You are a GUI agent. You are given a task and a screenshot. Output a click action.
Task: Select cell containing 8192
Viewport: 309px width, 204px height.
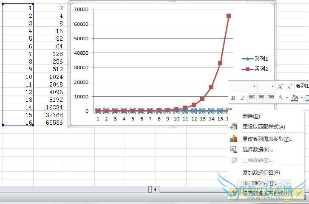pos(49,100)
